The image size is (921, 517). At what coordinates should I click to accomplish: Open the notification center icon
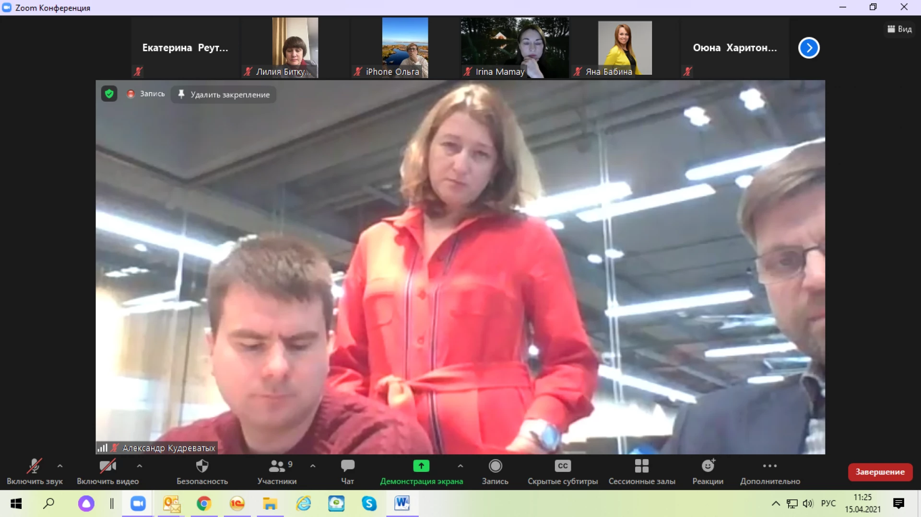[899, 503]
